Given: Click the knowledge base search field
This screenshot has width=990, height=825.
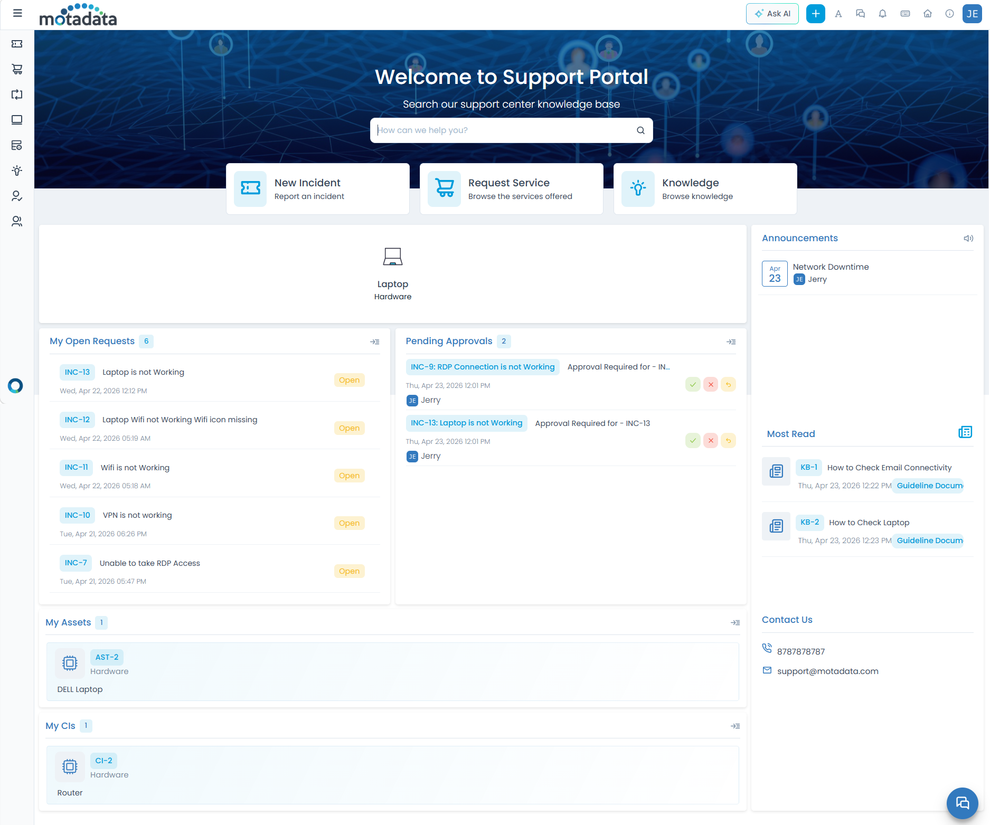Looking at the screenshot, I should point(504,130).
